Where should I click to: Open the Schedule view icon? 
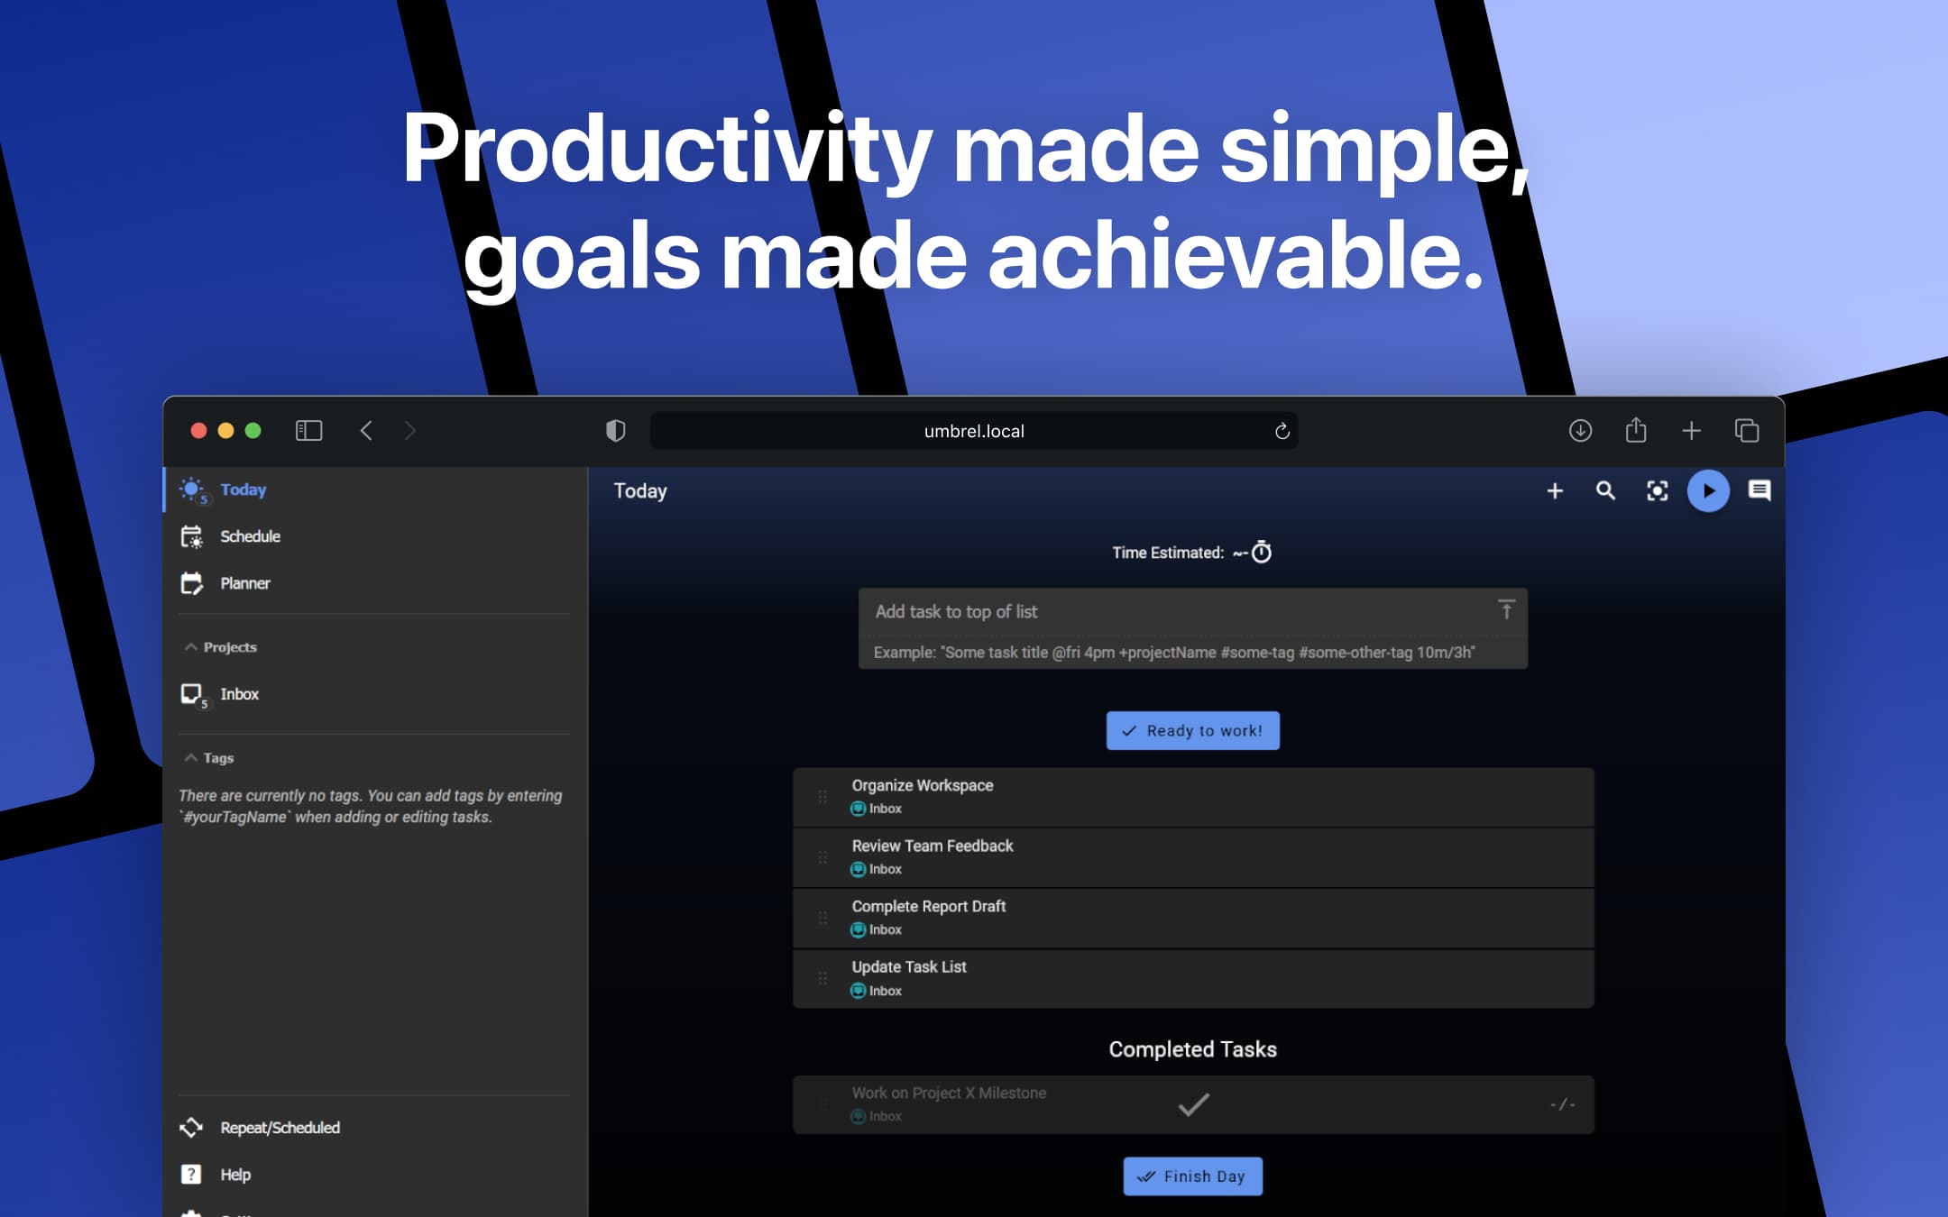[190, 535]
